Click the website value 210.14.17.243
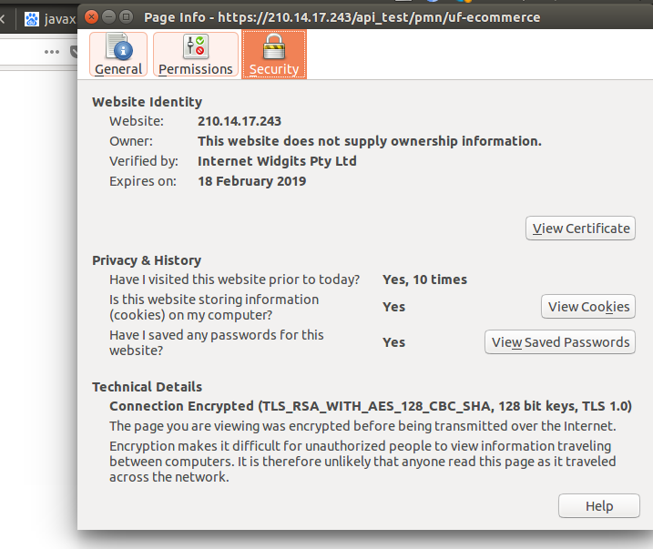Screen dimensions: 653x549 pyautogui.click(x=240, y=121)
